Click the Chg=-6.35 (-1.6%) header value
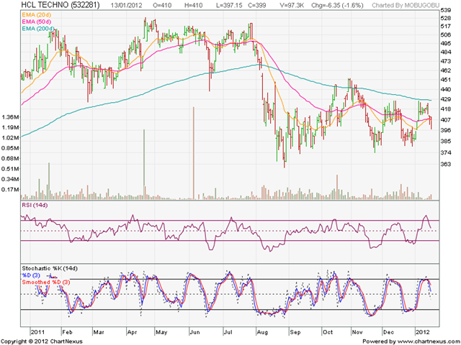 coord(337,5)
